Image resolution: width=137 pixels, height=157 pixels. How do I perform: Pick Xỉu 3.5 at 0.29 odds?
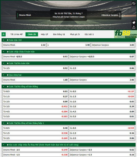[x=102, y=106]
